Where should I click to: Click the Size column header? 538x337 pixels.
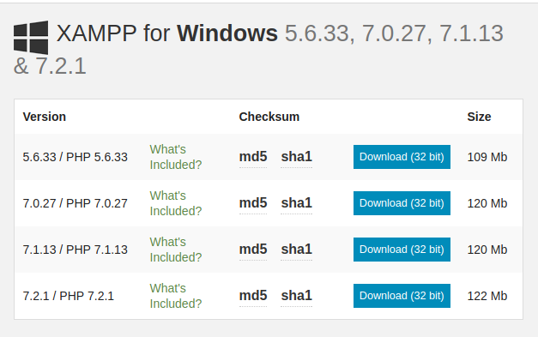pos(479,117)
